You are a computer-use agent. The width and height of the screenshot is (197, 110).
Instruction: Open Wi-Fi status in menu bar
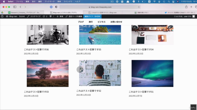(x=155, y=2)
